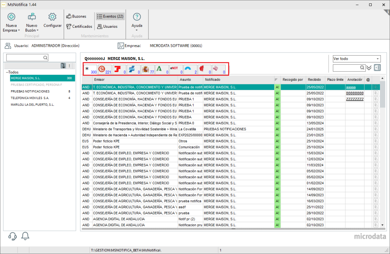Sort by the Plazo límite column header
This screenshot has height=254, width=390.
335,80
